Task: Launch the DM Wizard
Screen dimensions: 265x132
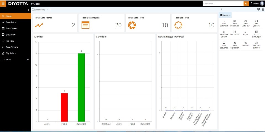Action: [235, 33]
